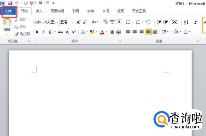Click the distributed alignment icon
Screen dimensions: 206x136
155,32
